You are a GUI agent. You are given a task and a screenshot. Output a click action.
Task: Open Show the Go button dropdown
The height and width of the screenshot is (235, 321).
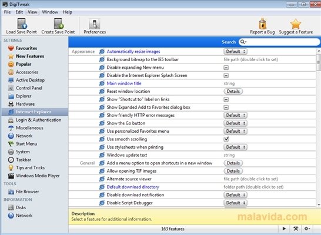click(235, 123)
